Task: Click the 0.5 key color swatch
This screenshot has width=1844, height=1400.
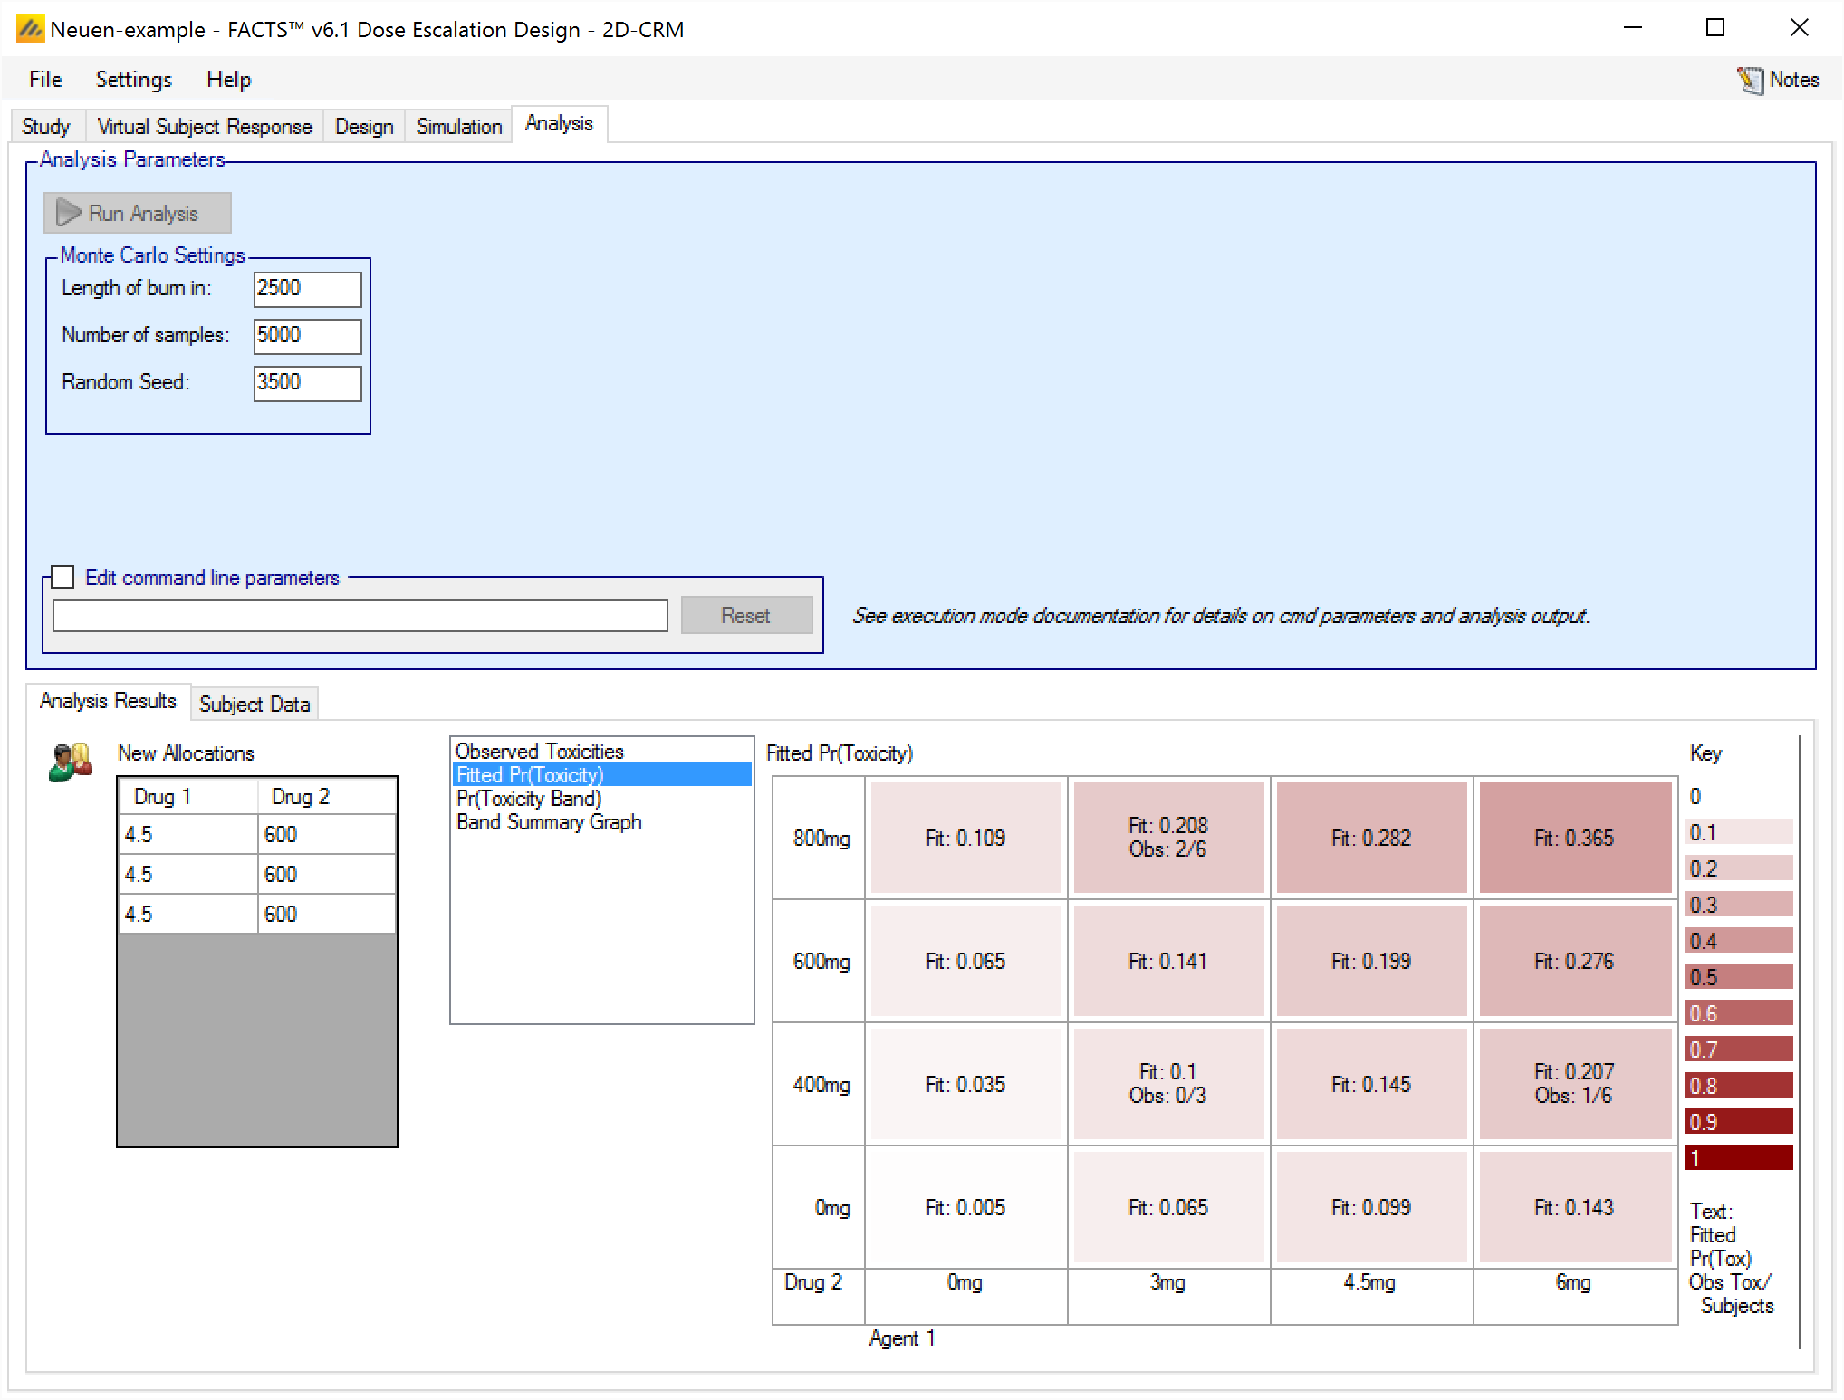Action: (1738, 977)
